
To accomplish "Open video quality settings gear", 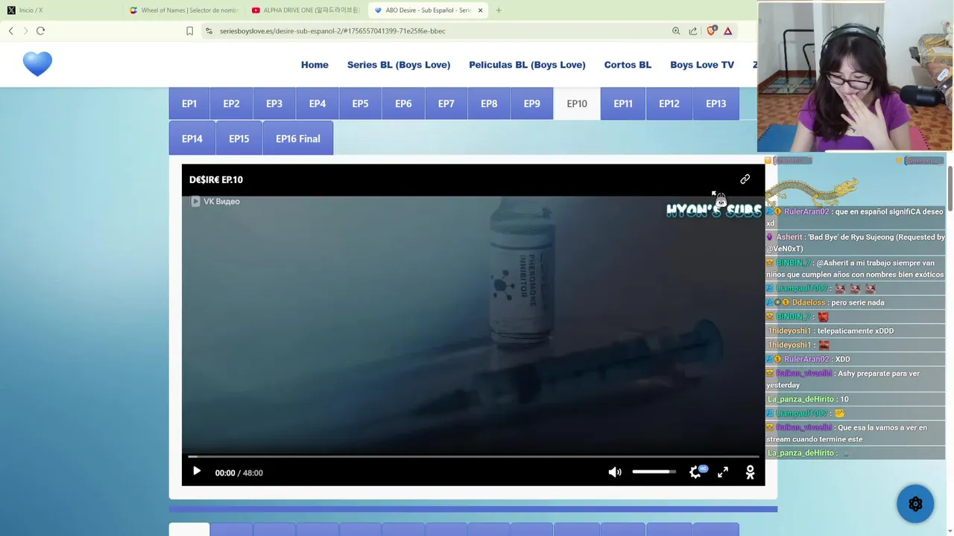I will click(695, 472).
